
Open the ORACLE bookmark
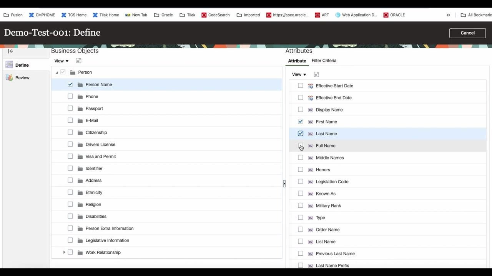(394, 15)
